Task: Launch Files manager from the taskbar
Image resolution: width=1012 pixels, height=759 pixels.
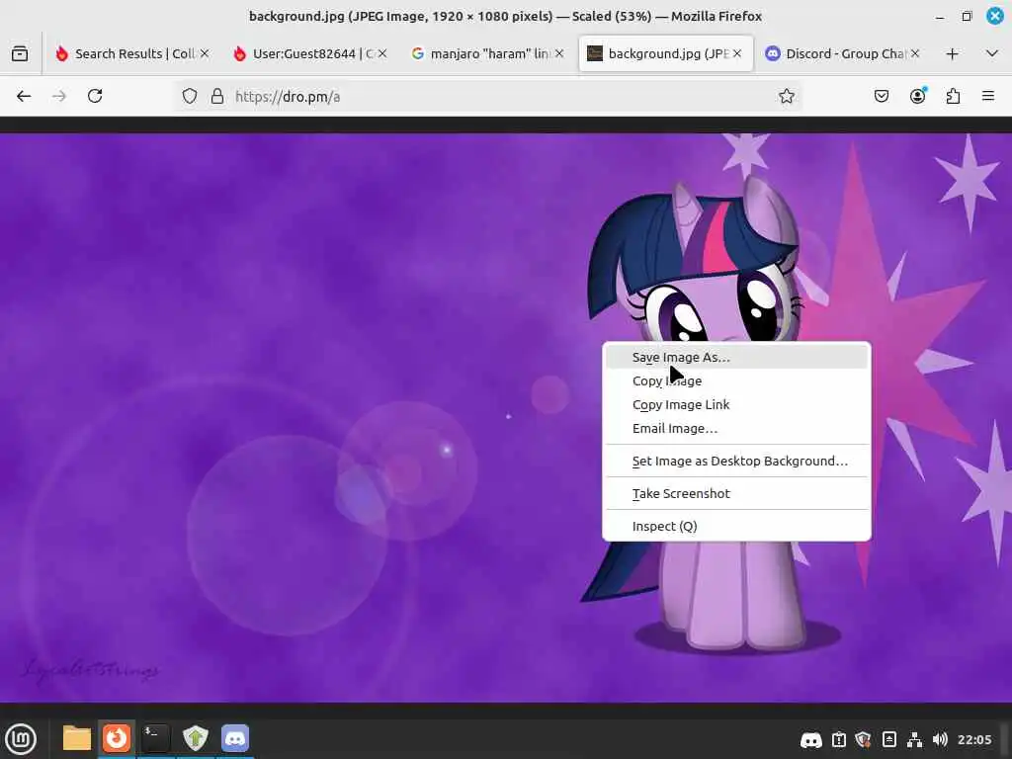Action: (77, 738)
